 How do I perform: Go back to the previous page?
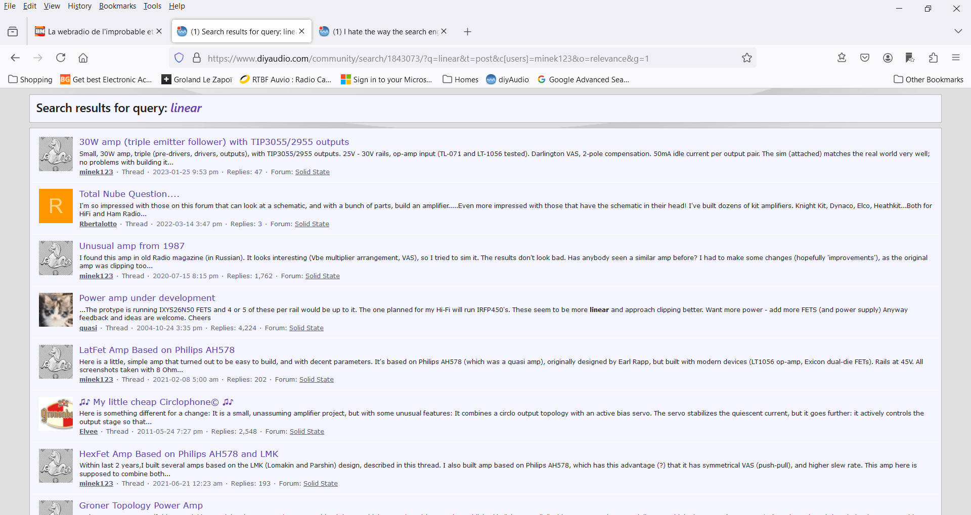point(15,58)
